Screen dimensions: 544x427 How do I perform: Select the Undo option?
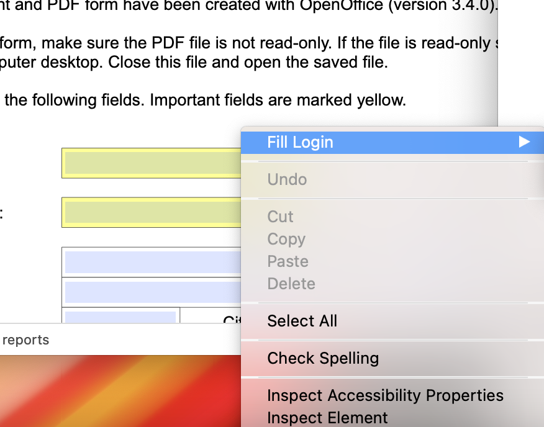click(x=287, y=179)
